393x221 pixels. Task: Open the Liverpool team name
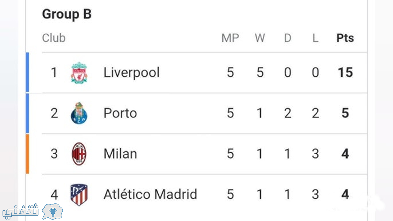(x=131, y=73)
